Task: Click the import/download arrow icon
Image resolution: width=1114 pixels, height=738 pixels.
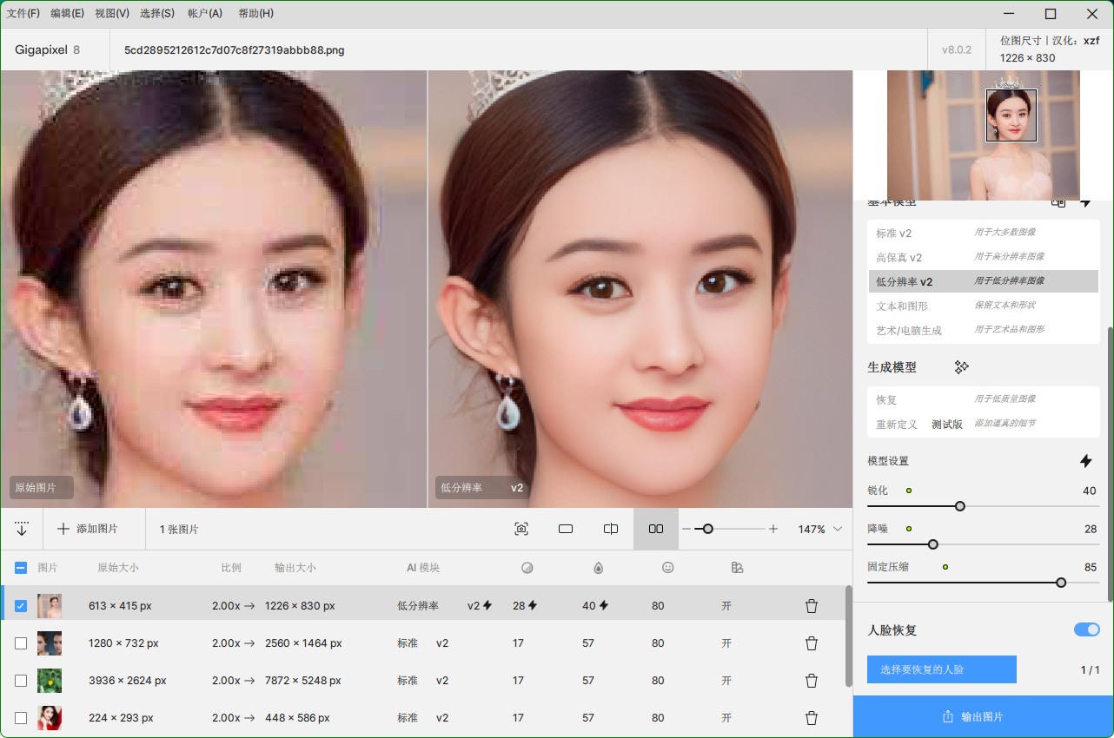Action: [x=22, y=529]
